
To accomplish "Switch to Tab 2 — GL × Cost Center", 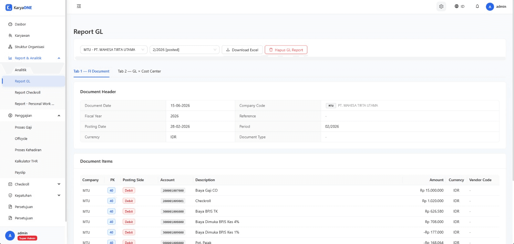I will (139, 71).
